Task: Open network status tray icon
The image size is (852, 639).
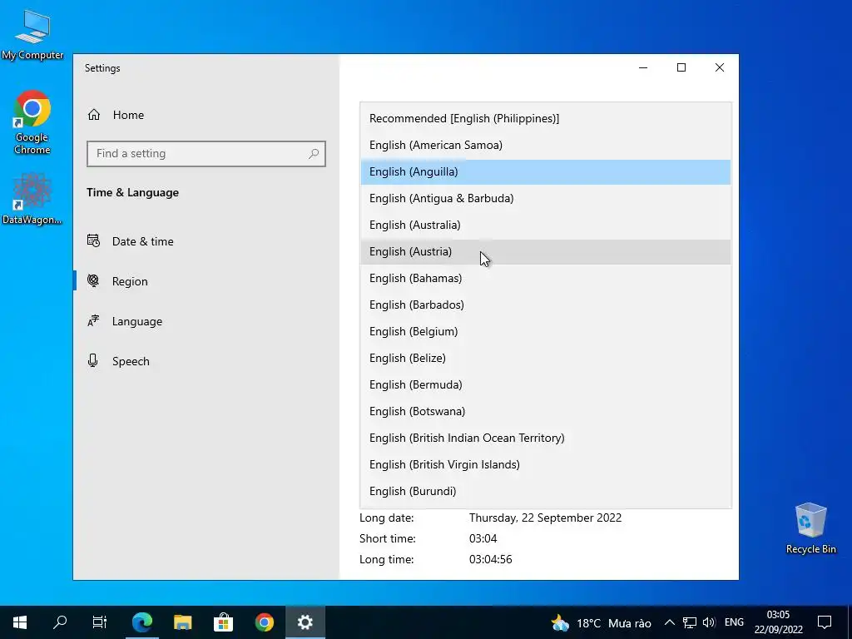Action: click(x=690, y=622)
